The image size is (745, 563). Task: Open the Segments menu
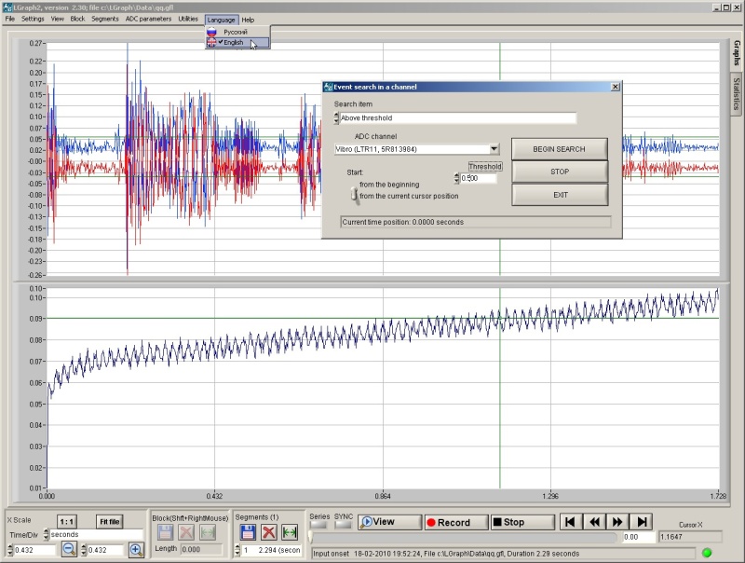pyautogui.click(x=105, y=19)
